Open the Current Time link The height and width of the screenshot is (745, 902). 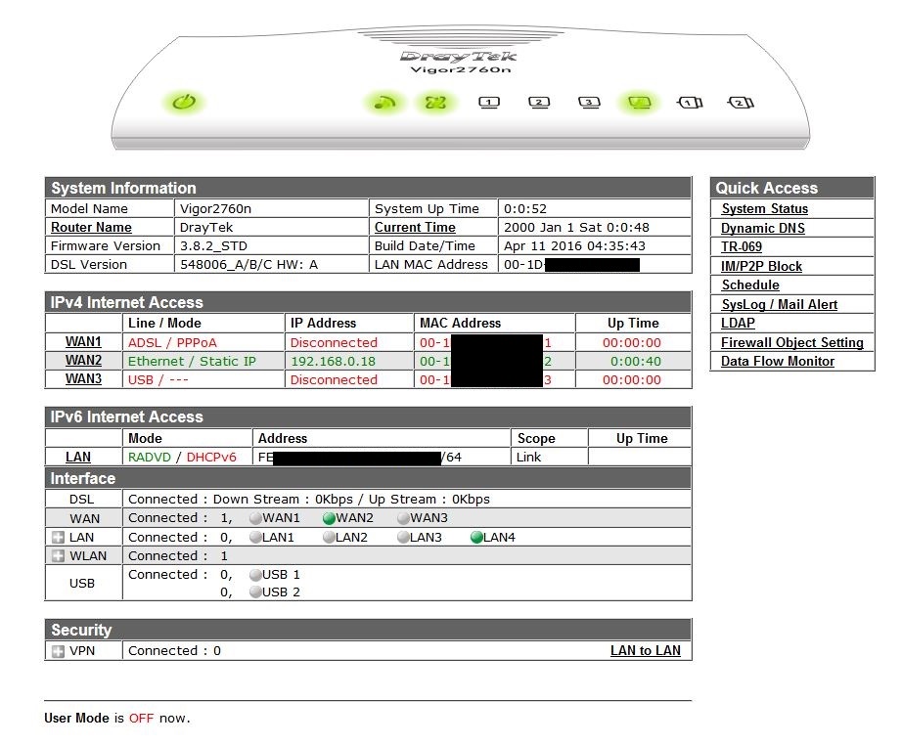point(415,227)
